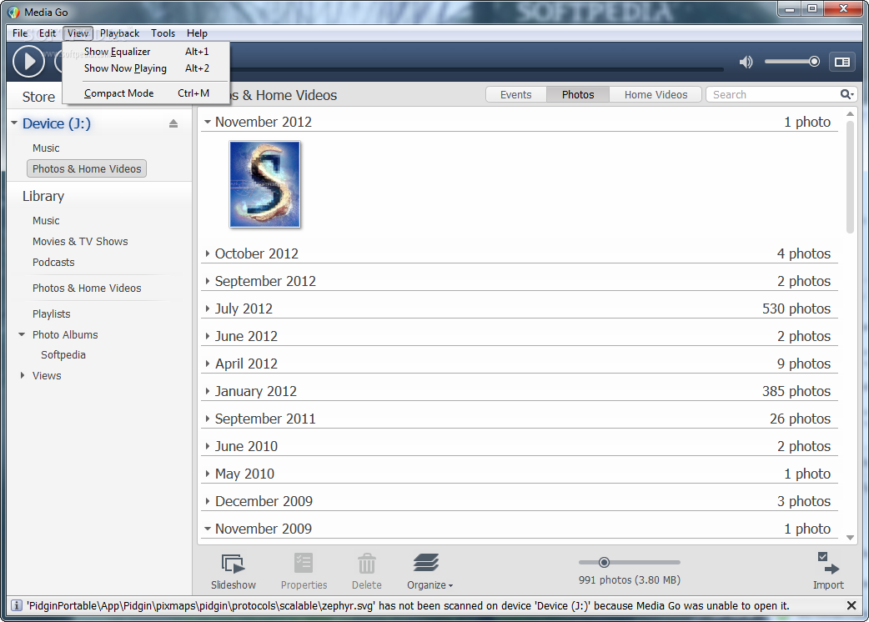Switch to the Home Videos tab
869x622 pixels.
656,95
